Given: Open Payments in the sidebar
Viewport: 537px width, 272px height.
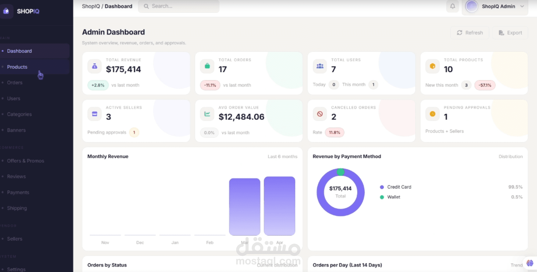Looking at the screenshot, I should (35, 192).
